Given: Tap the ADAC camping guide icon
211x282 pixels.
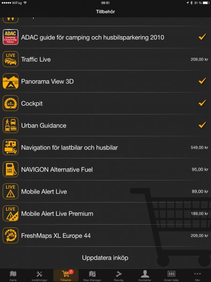Looking at the screenshot, I should point(11,37).
